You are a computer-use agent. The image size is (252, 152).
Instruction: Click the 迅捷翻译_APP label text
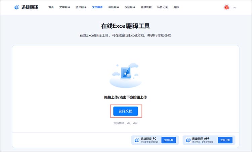pos(201,139)
